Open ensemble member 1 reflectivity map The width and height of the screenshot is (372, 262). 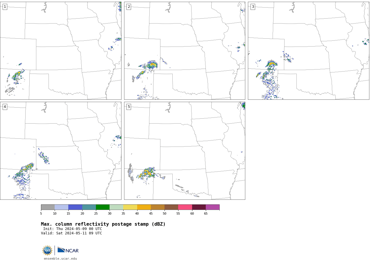coord(61,51)
